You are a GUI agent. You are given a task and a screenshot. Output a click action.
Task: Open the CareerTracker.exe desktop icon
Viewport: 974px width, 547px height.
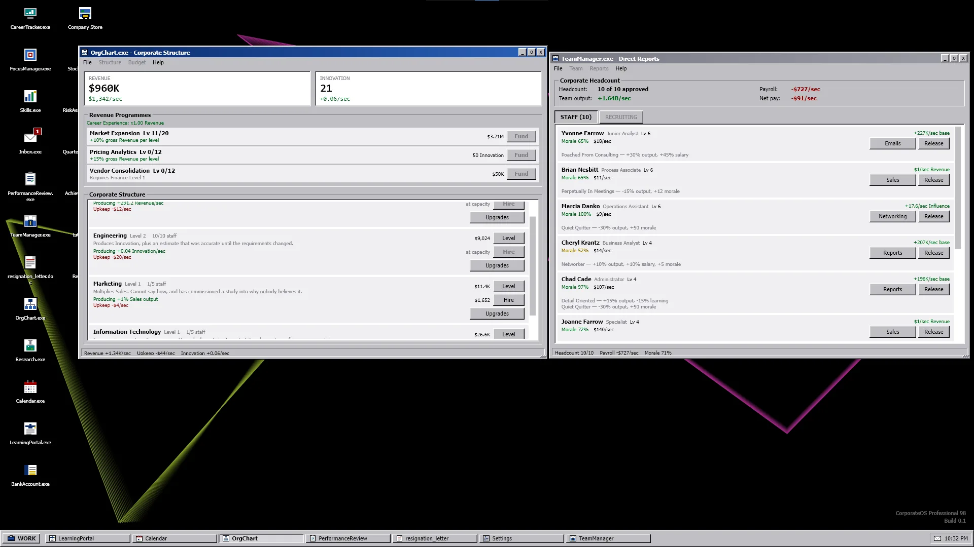(x=30, y=18)
